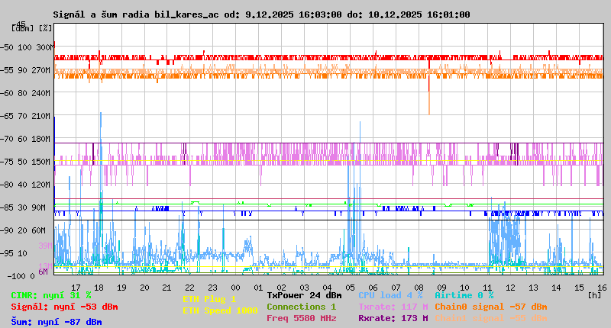
Task: Click the '210M' y-axis label
Action: [44, 117]
